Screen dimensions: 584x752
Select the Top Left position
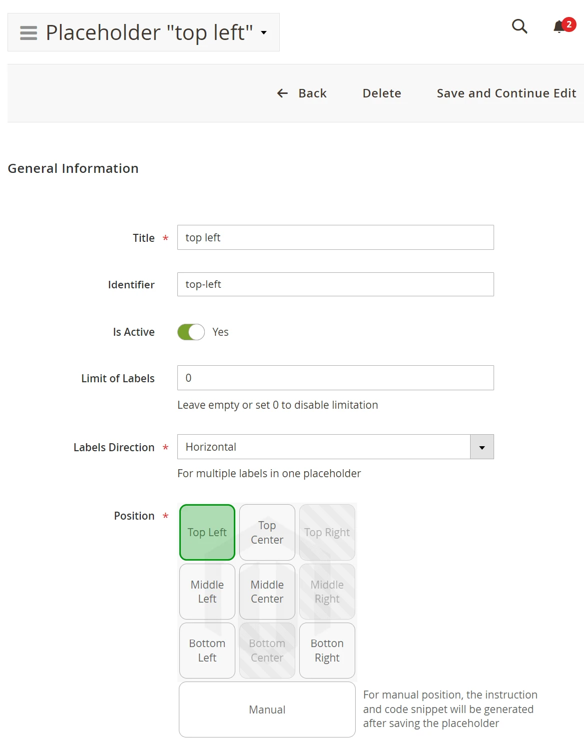pyautogui.click(x=207, y=532)
